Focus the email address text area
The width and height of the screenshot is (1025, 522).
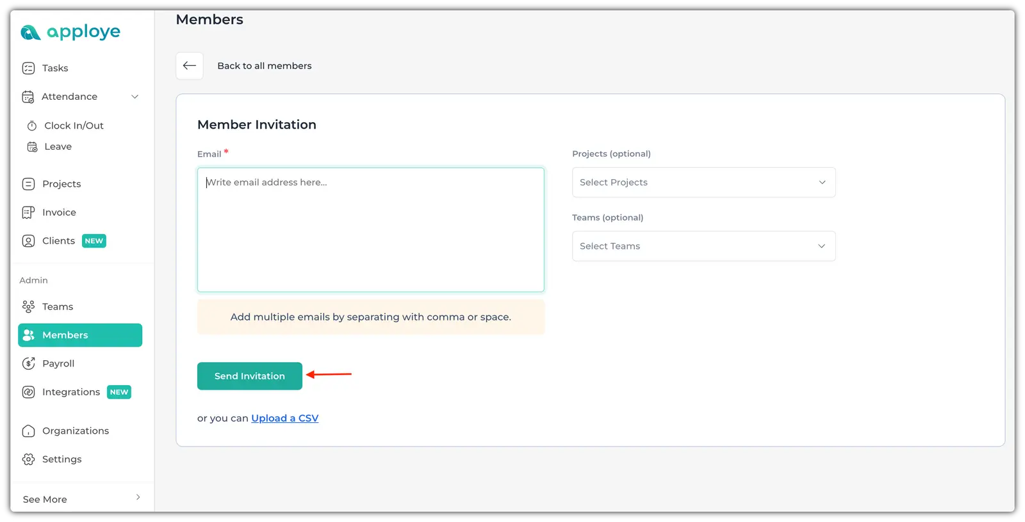(370, 230)
